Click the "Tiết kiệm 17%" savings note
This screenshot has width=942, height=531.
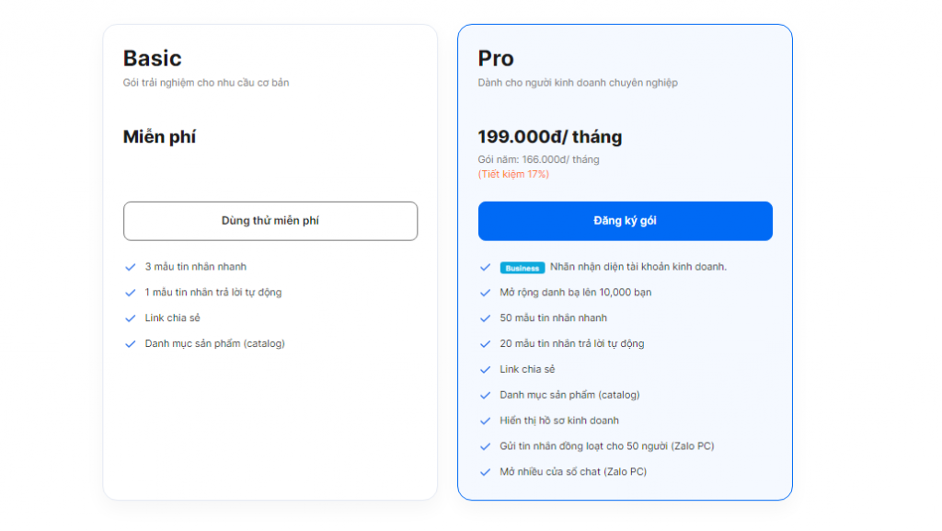pos(513,174)
